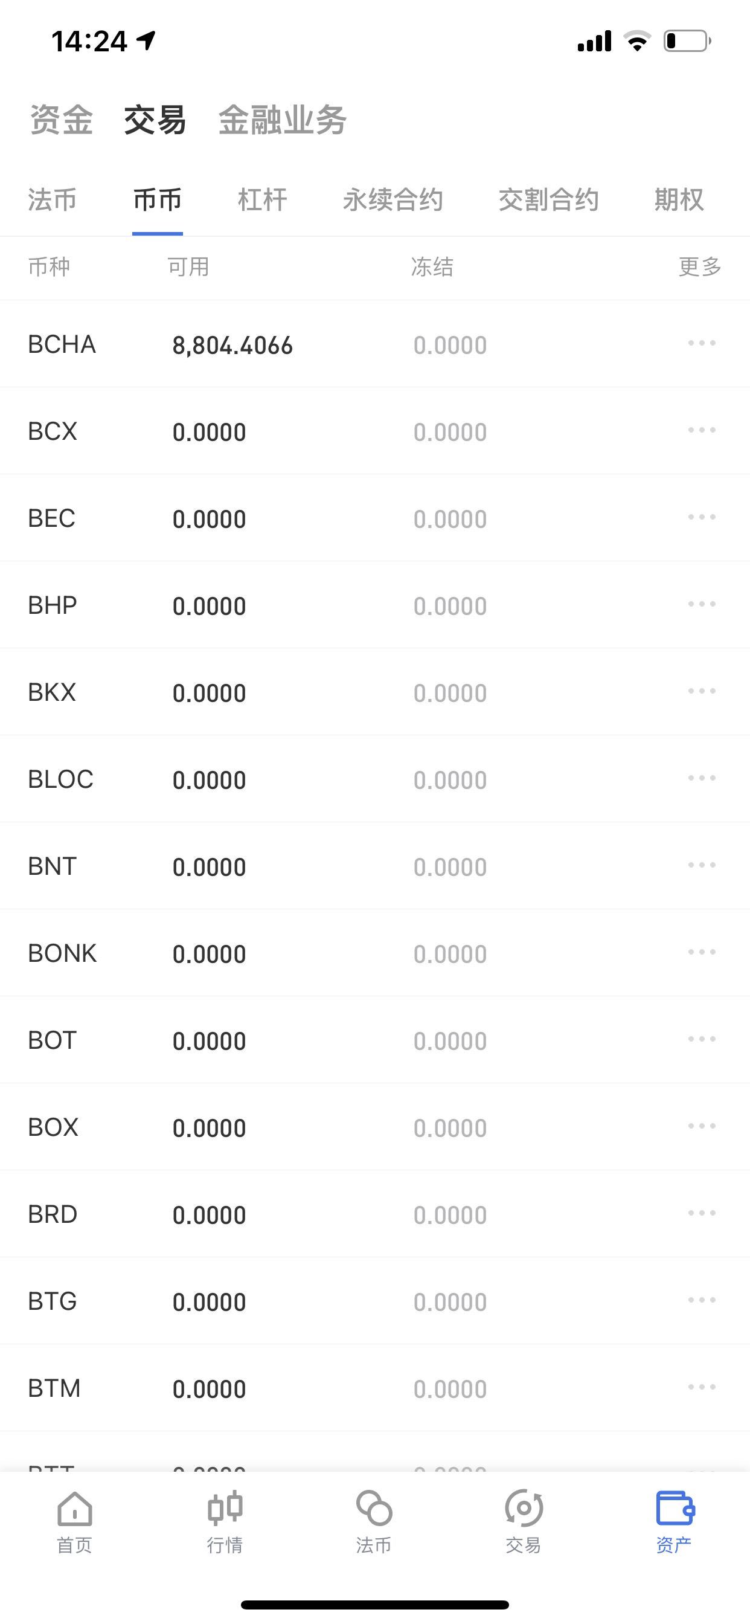Select the 资产 wallet icon
Screen dimensions: 750x1624
pos(675,1509)
